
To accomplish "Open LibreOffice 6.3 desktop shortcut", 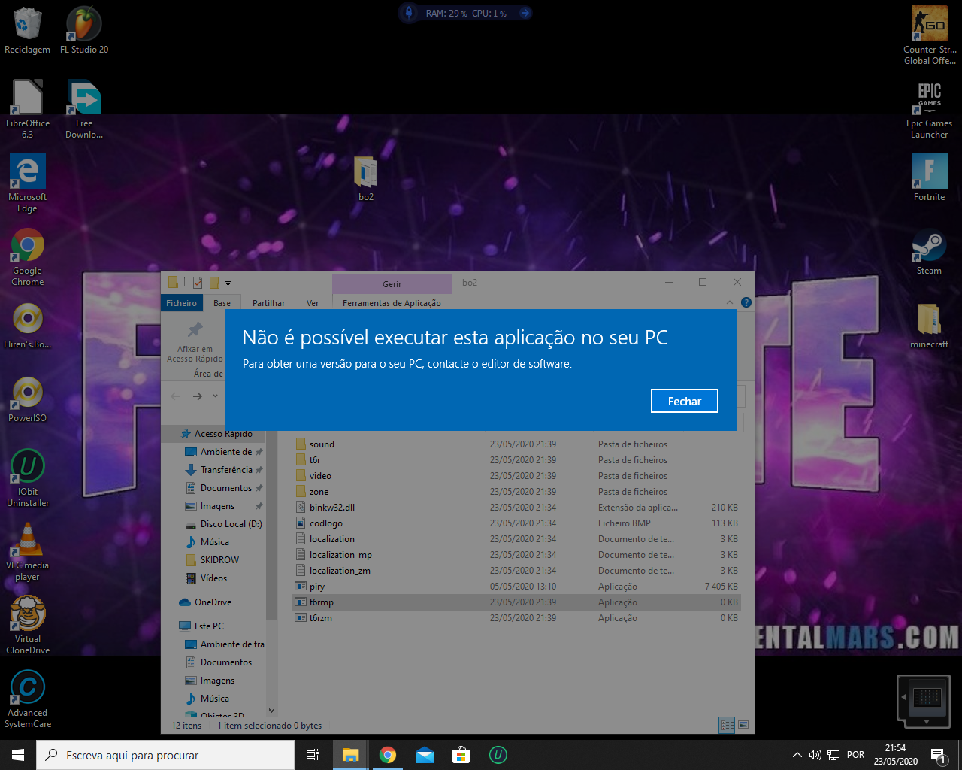I will [27, 109].
